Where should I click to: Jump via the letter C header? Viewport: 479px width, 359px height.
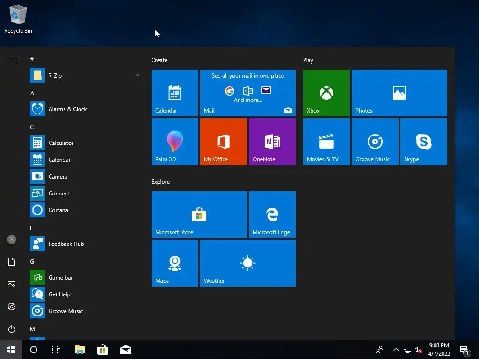[32, 127]
